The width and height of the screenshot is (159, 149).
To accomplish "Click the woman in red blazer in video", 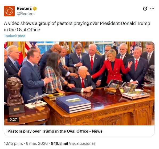I will click(x=112, y=66).
